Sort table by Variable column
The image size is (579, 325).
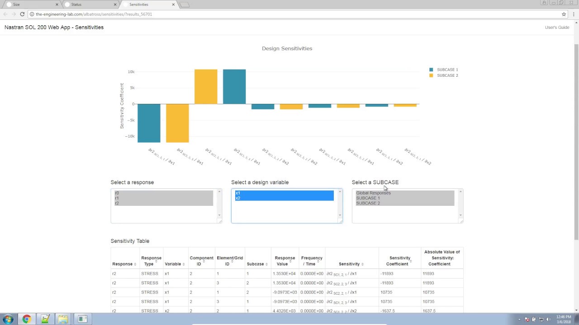(175, 264)
